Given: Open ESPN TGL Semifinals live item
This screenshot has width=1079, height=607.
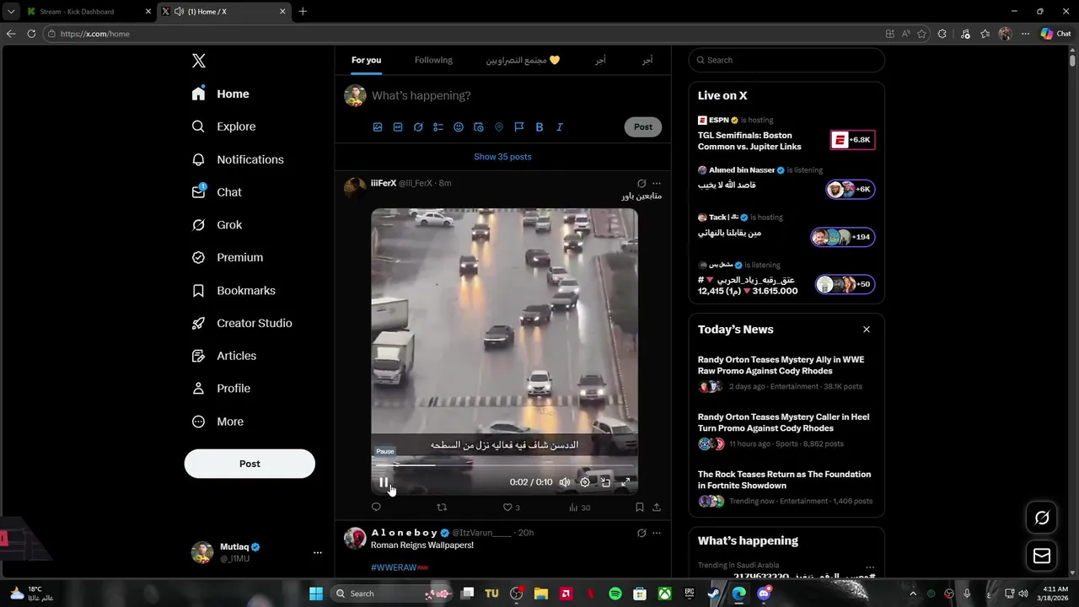Looking at the screenshot, I should coord(786,134).
